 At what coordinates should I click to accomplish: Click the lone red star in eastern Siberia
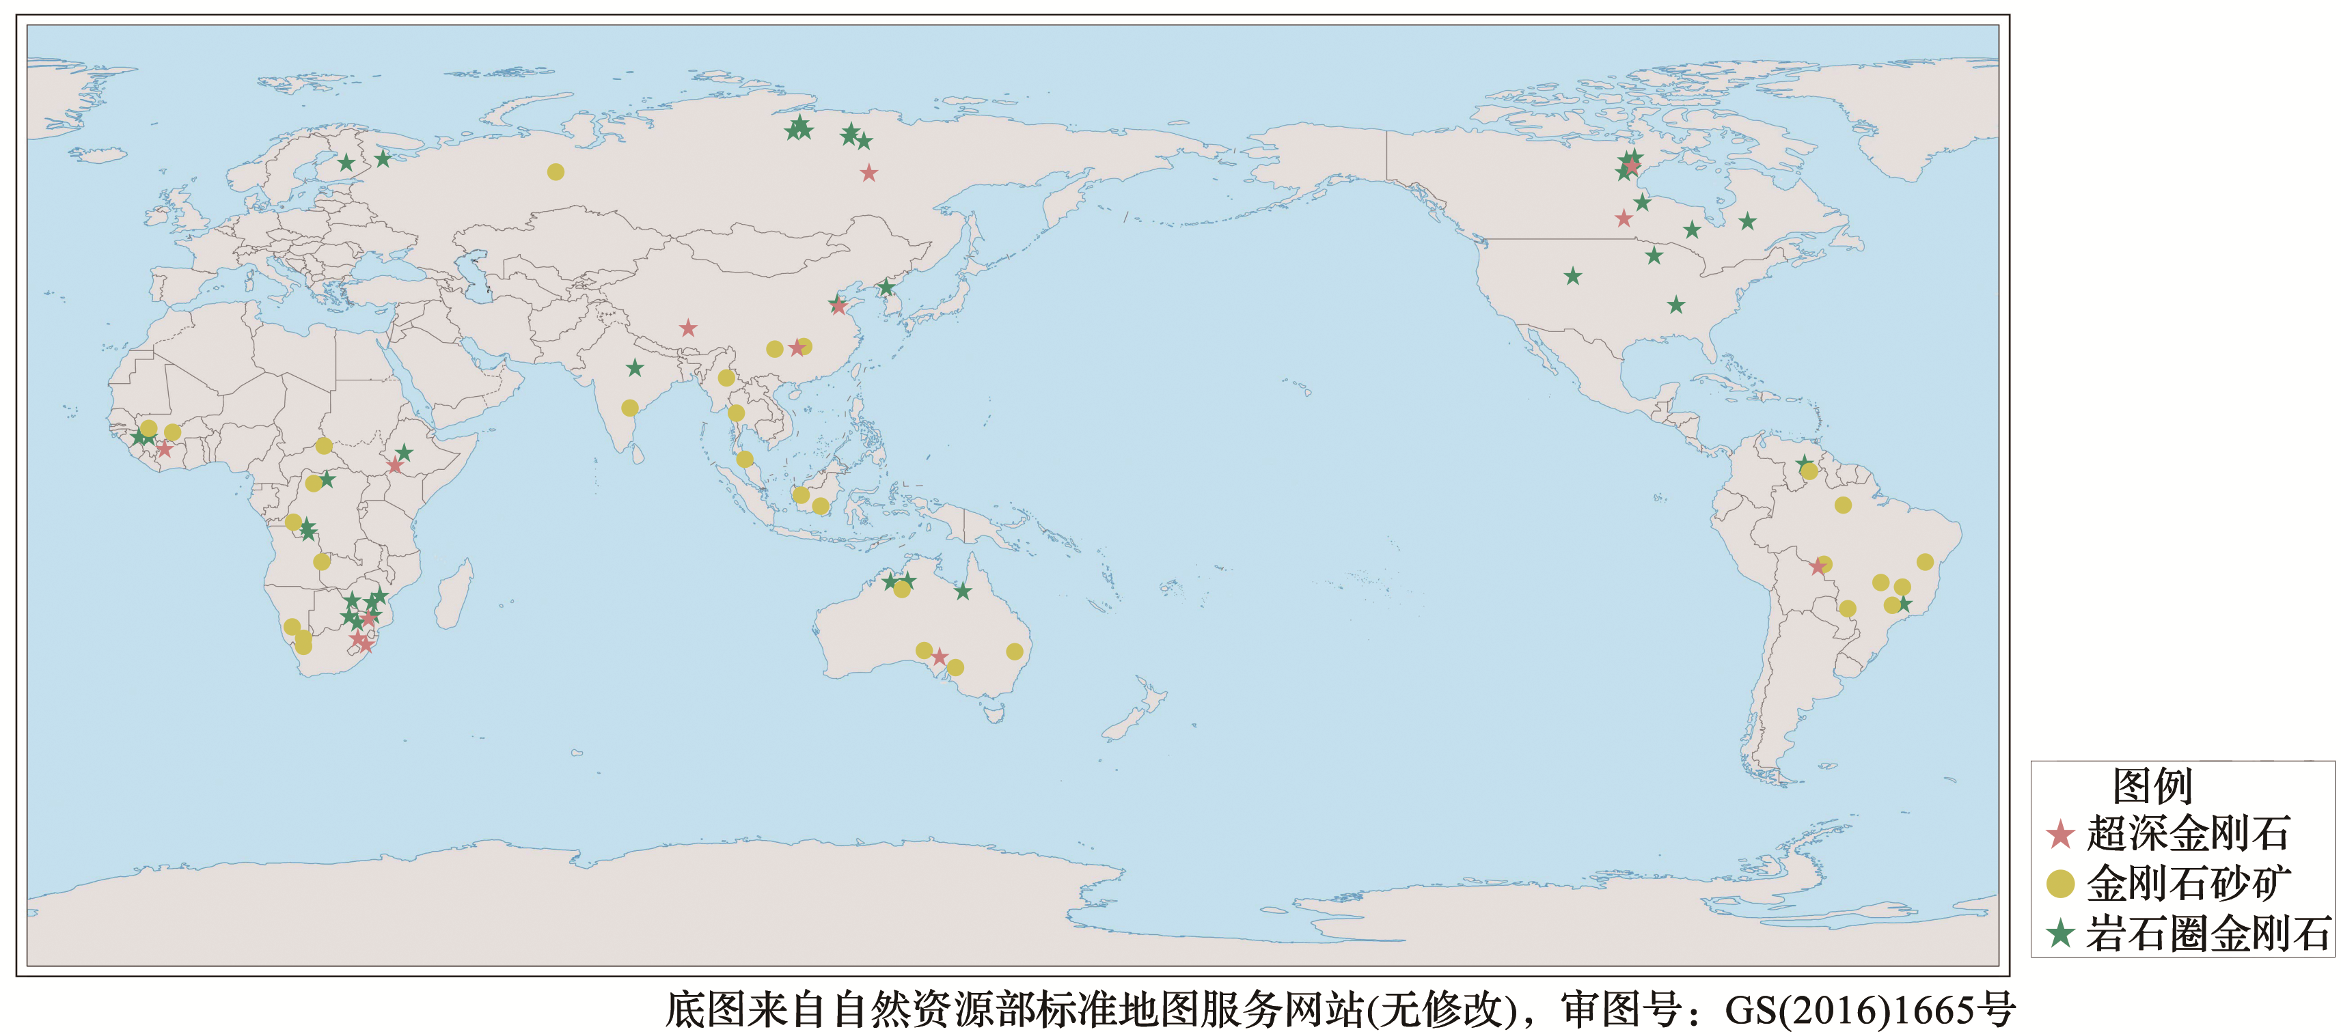point(868,173)
